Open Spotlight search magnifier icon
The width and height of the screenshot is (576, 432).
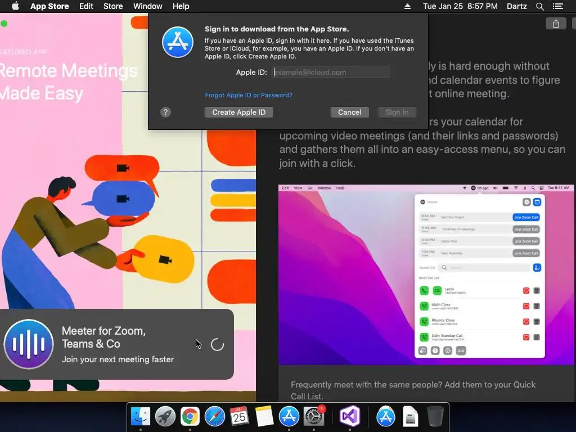[x=539, y=6]
